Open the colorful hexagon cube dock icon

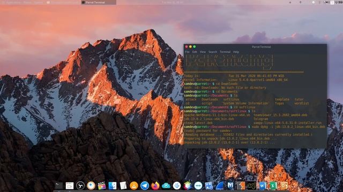click(188, 186)
